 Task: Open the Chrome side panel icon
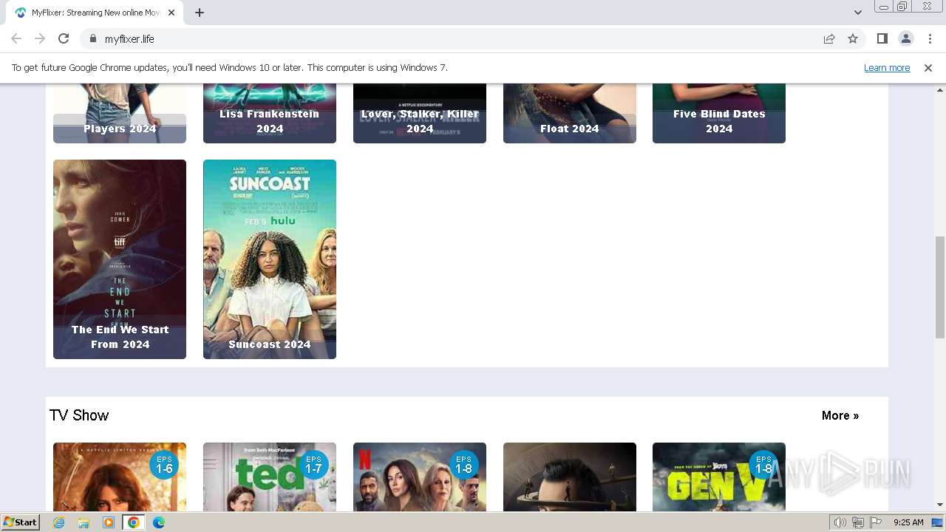tap(882, 38)
